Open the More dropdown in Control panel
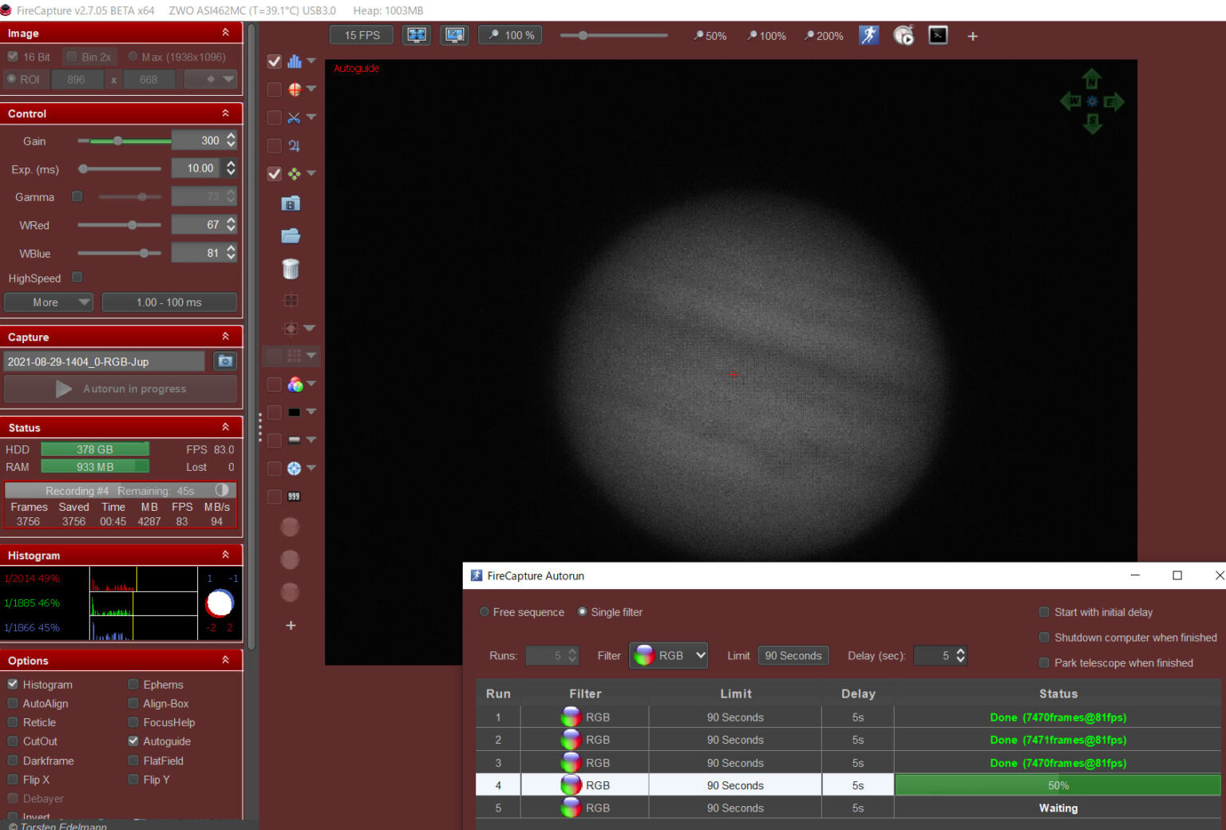Screen dimensions: 1226x830 pos(49,302)
